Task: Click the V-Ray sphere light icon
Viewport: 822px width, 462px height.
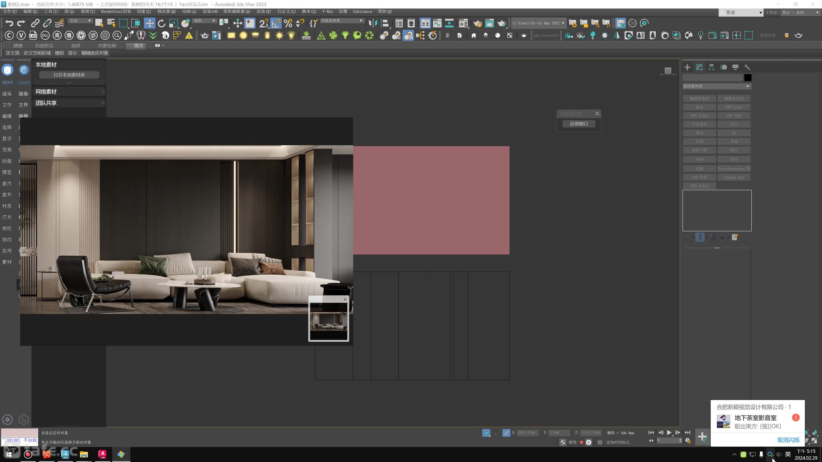Action: pos(243,35)
